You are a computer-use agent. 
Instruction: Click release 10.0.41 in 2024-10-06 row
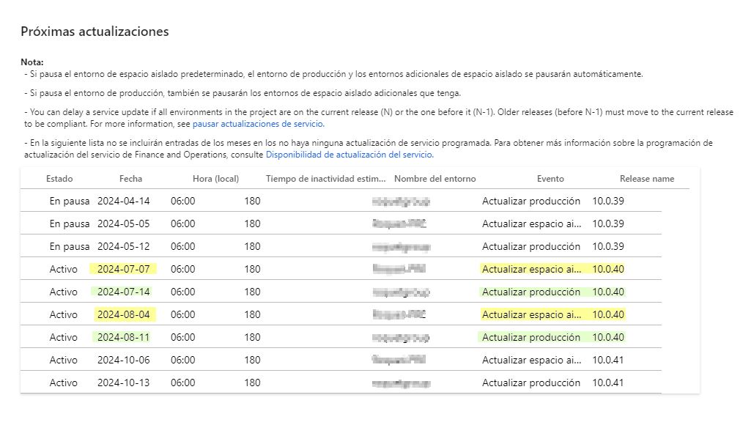[x=608, y=361]
